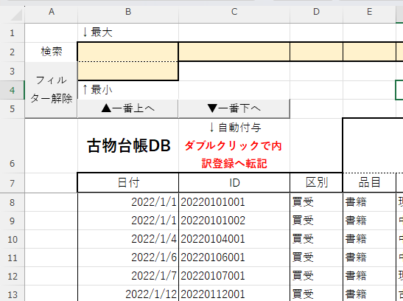This screenshot has width=403, height=301.
Task: Select row 2 header
Action: tap(12, 52)
